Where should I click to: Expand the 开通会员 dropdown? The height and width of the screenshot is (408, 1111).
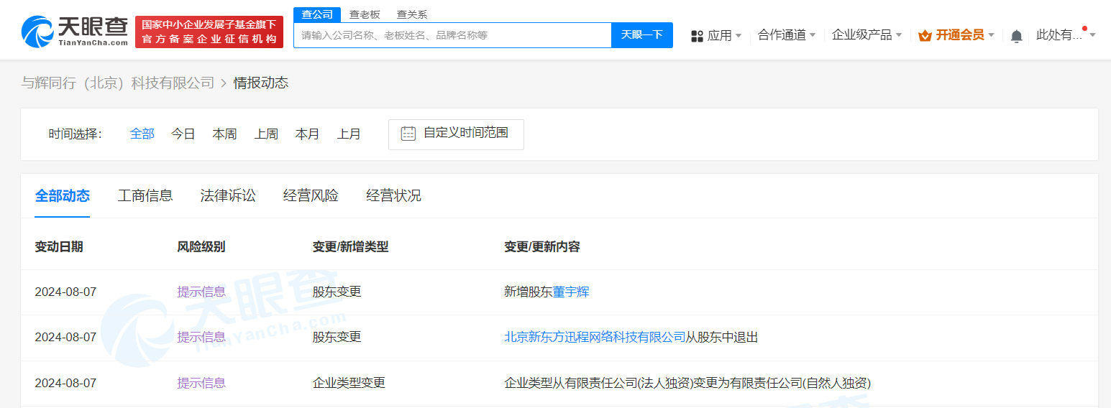(956, 35)
